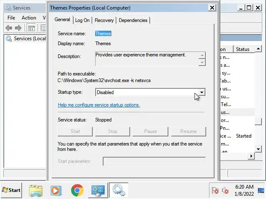The height and width of the screenshot is (199, 266).
Task: Click the Show/Hide Console Tree toolbar icon
Action: (x=32, y=28)
